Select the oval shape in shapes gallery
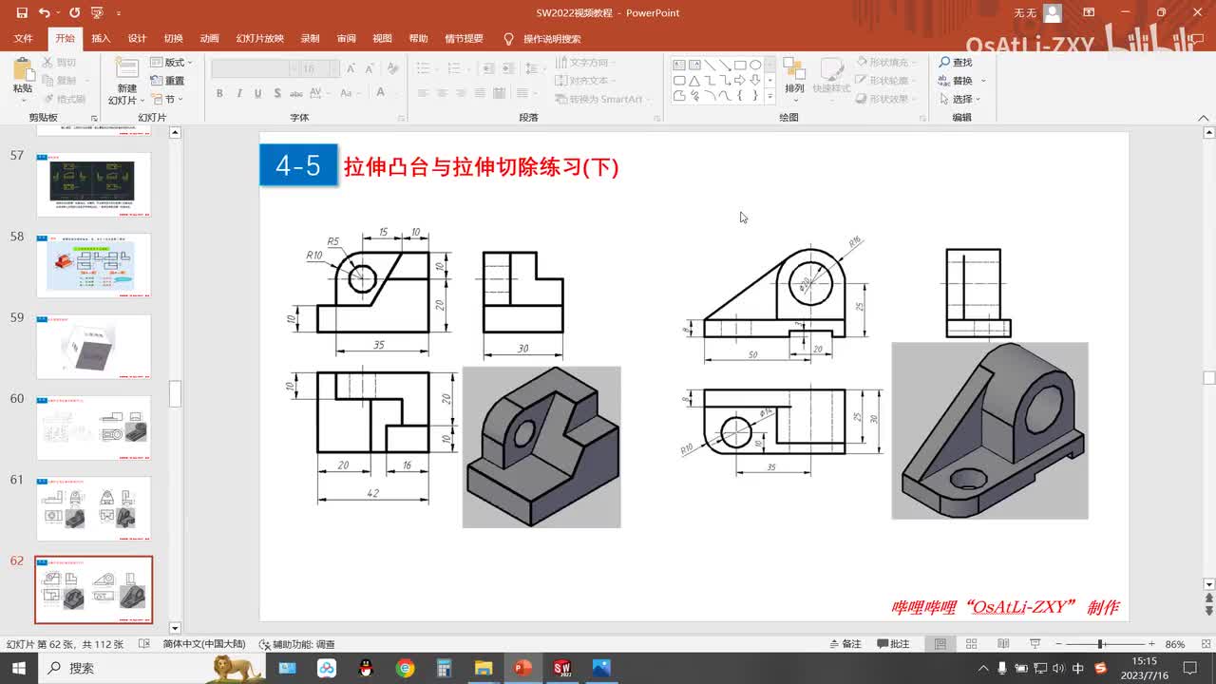1216x684 pixels. coord(755,65)
